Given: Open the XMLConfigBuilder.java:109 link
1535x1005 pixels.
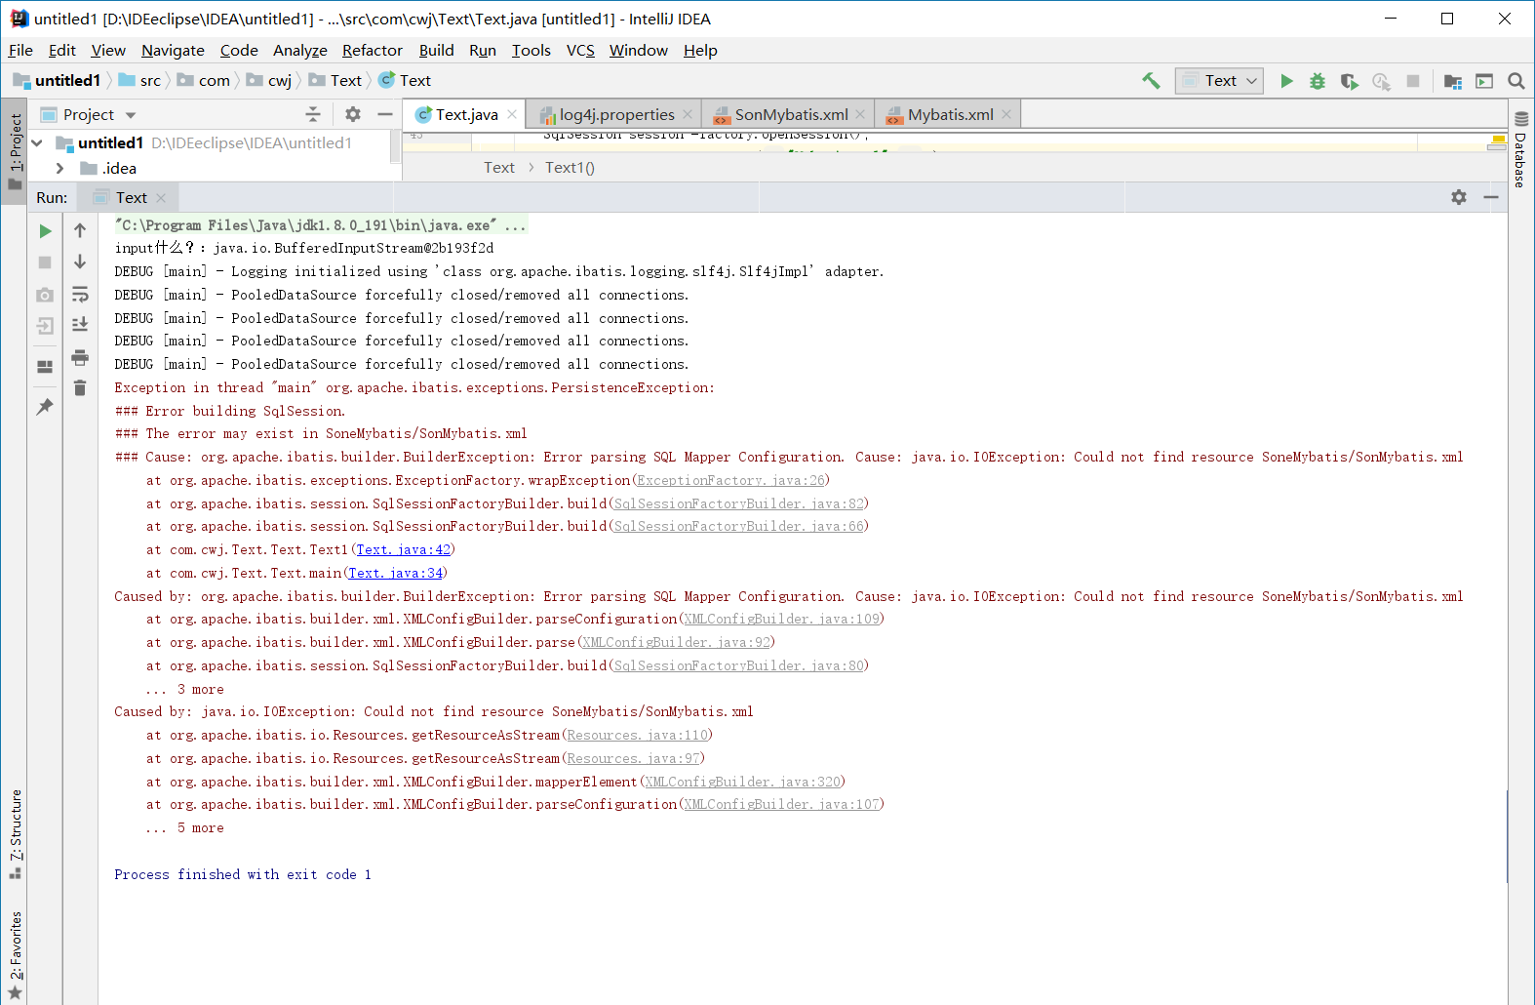Looking at the screenshot, I should (782, 620).
